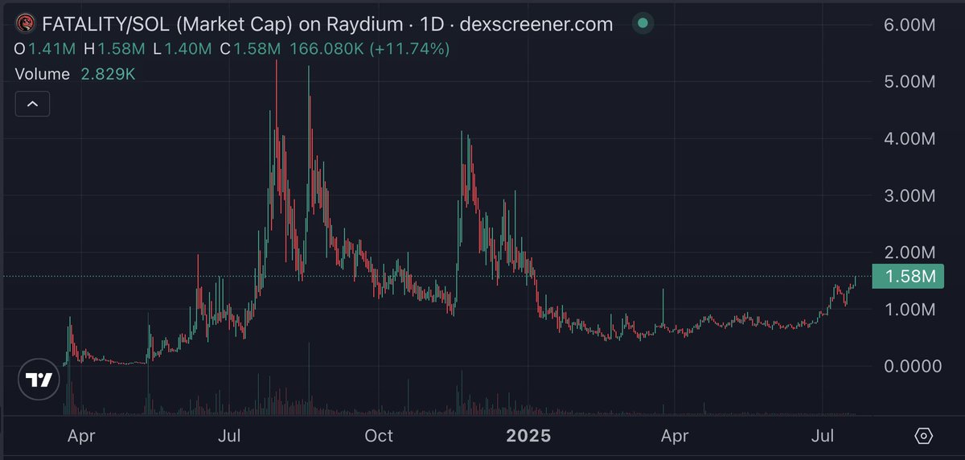Click the green market status dot
This screenshot has width=965, height=460.
(x=642, y=24)
